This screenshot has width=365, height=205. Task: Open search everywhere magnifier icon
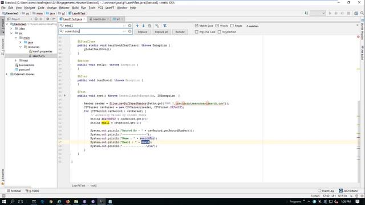[x=362, y=13]
